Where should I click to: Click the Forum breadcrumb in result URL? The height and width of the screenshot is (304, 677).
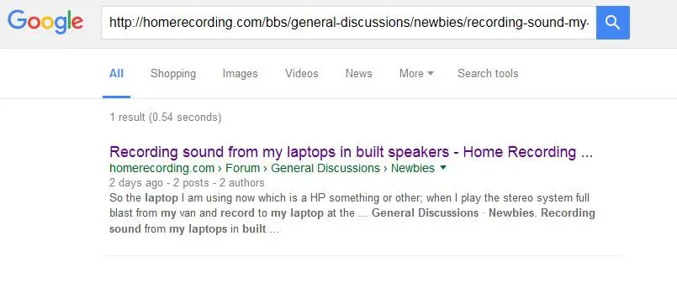243,168
